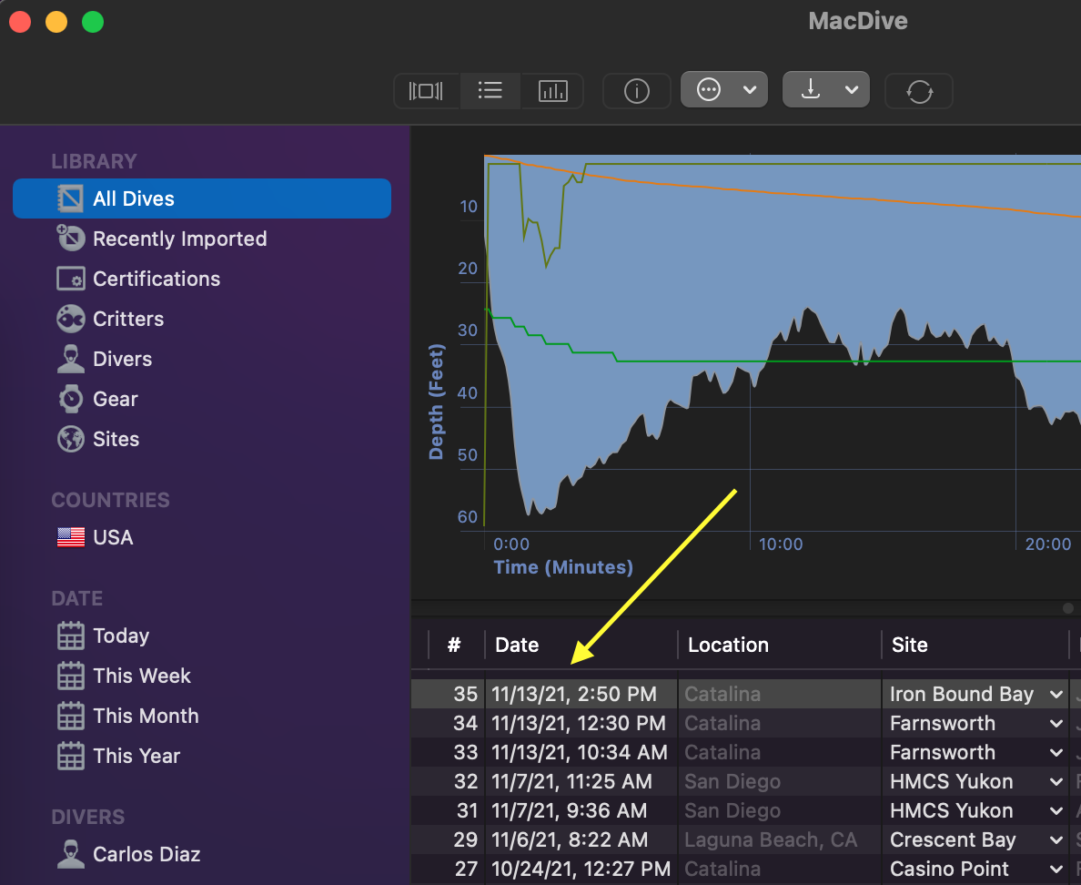
Task: Click the sync refresh toolbar icon
Action: tap(919, 91)
